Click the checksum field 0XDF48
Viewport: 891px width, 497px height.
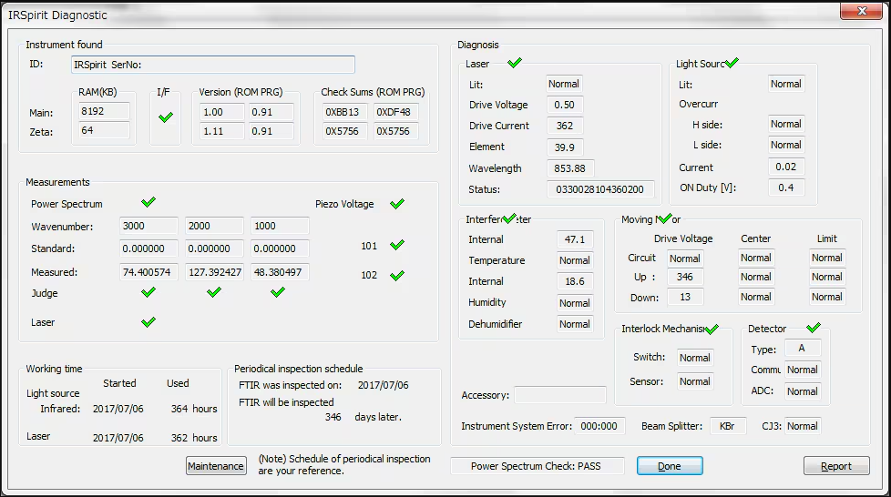(x=395, y=112)
